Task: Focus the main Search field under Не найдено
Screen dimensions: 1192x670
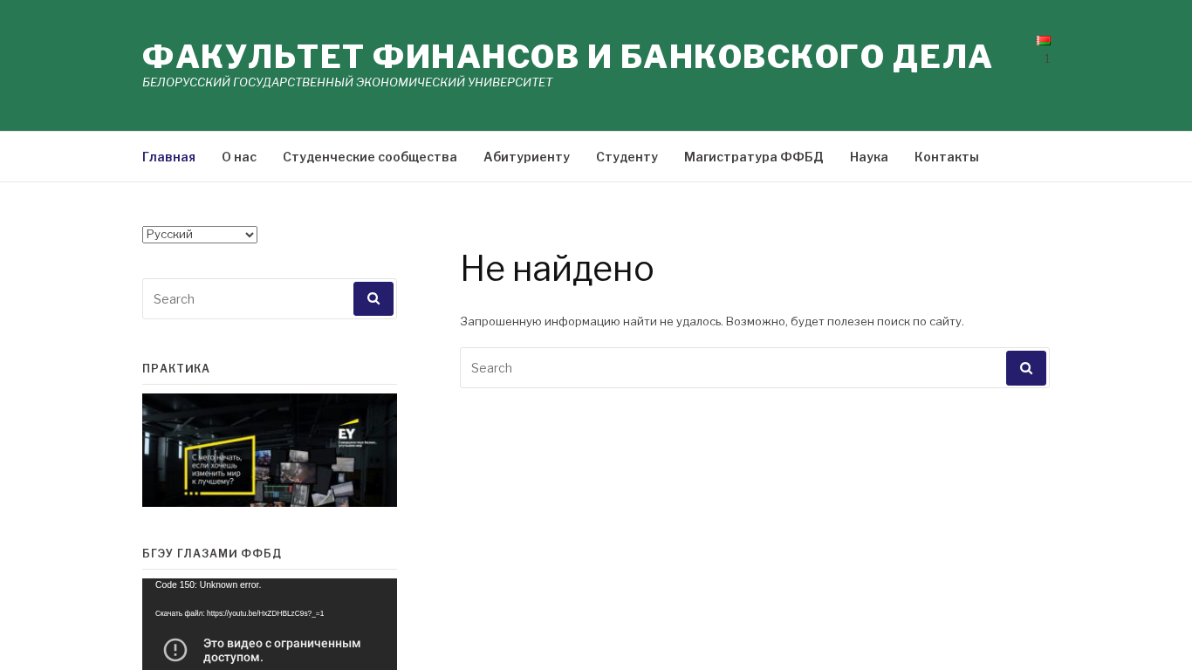Action: coord(732,368)
